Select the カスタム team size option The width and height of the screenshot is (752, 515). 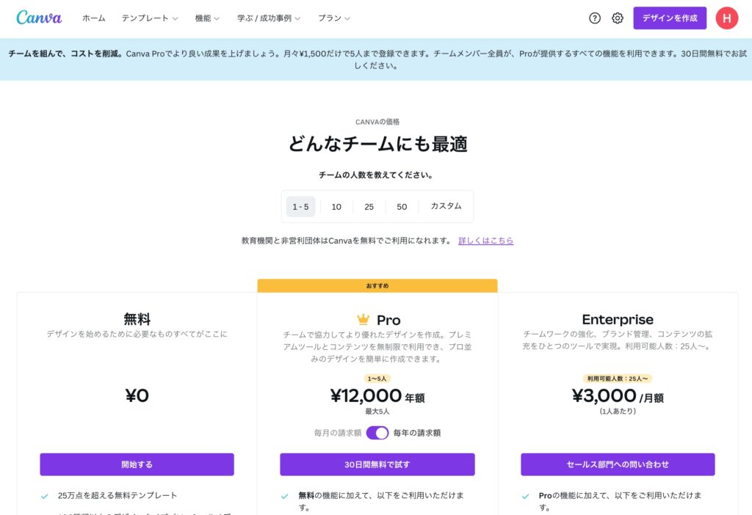tap(446, 206)
